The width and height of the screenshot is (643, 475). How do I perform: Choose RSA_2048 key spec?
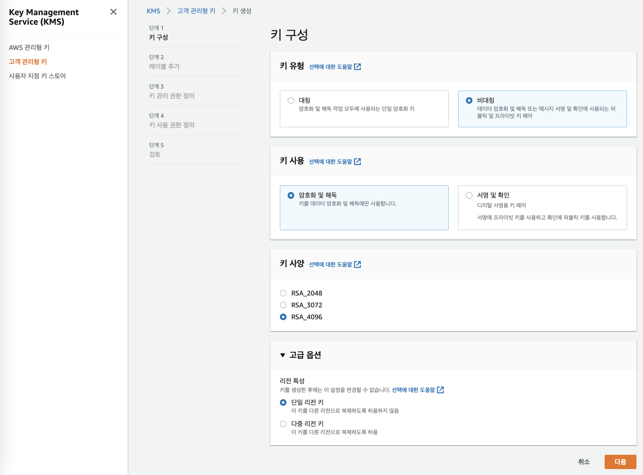coord(283,293)
